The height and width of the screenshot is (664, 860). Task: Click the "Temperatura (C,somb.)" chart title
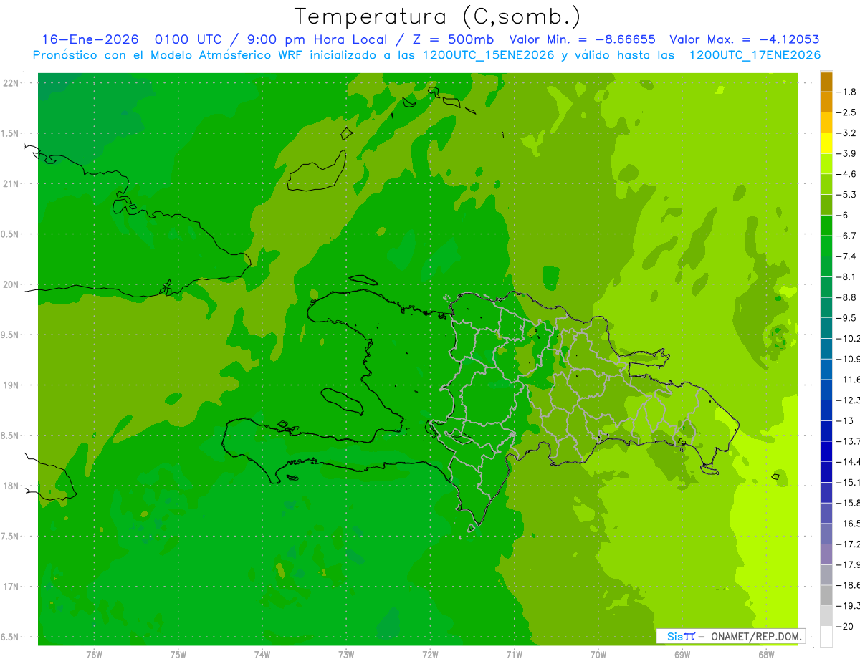coord(438,16)
